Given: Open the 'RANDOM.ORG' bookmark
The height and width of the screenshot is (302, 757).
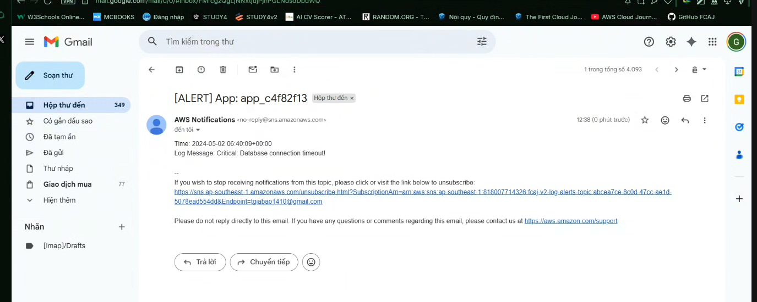Looking at the screenshot, I should [396, 17].
